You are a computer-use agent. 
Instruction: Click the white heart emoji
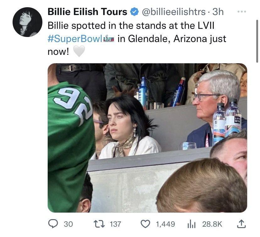click(x=79, y=51)
